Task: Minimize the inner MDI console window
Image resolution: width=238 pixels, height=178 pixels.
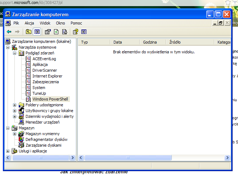Action: click(215, 23)
